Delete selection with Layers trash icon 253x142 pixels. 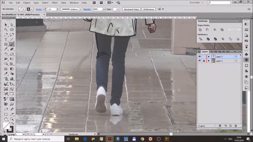(236, 126)
